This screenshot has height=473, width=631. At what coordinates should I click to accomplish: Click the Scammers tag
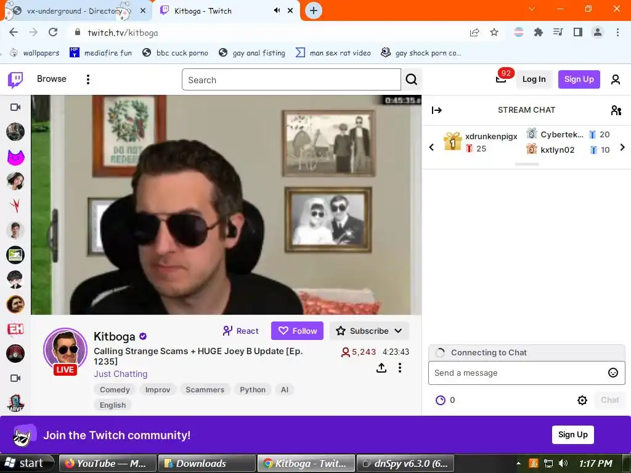(x=205, y=390)
